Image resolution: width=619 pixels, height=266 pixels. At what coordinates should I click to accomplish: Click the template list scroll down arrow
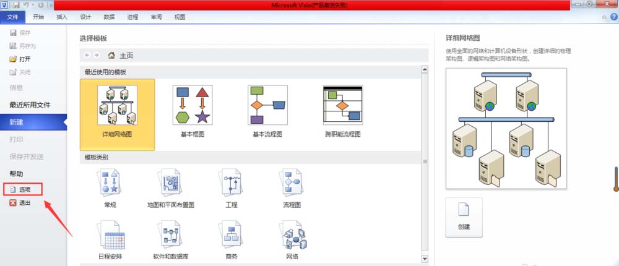point(425,259)
